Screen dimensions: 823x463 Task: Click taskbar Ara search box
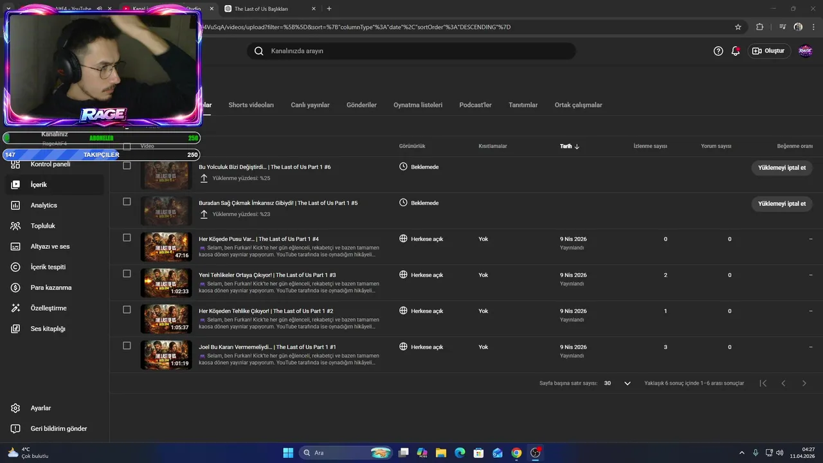tap(346, 453)
